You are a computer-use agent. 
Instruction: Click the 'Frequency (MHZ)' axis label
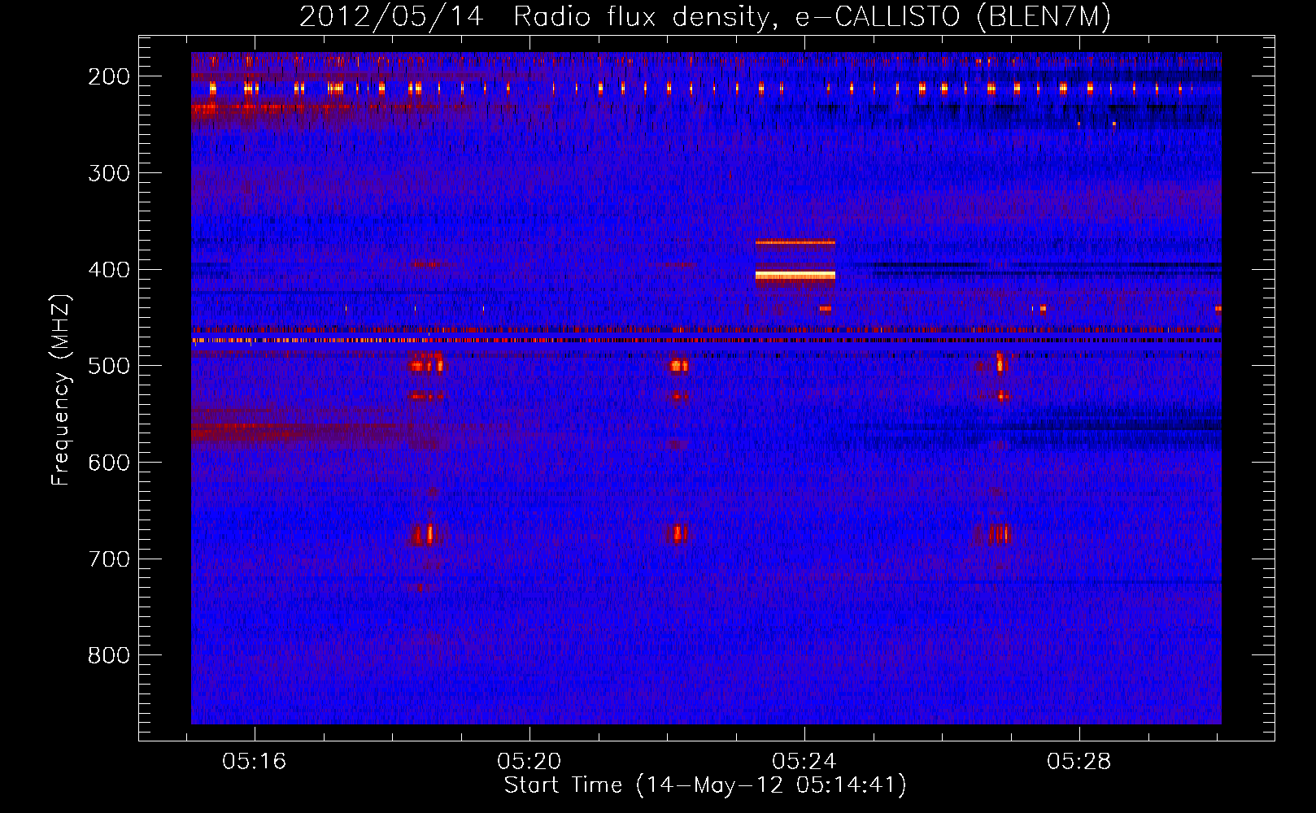61,389
